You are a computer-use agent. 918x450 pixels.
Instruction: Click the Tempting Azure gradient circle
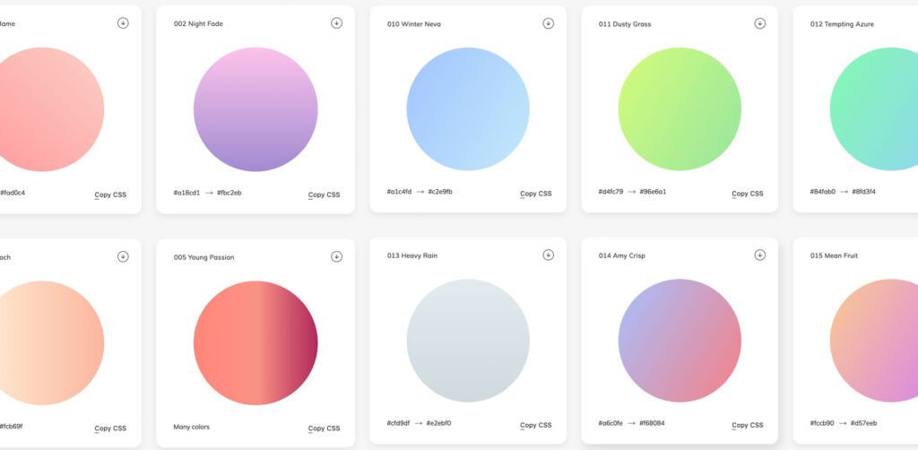pos(875,109)
